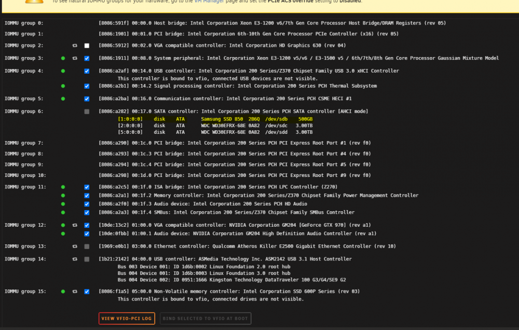519x330 pixels.
Task: Click the Linux Foundation 3.0 root hub line
Action: click(x=204, y=273)
